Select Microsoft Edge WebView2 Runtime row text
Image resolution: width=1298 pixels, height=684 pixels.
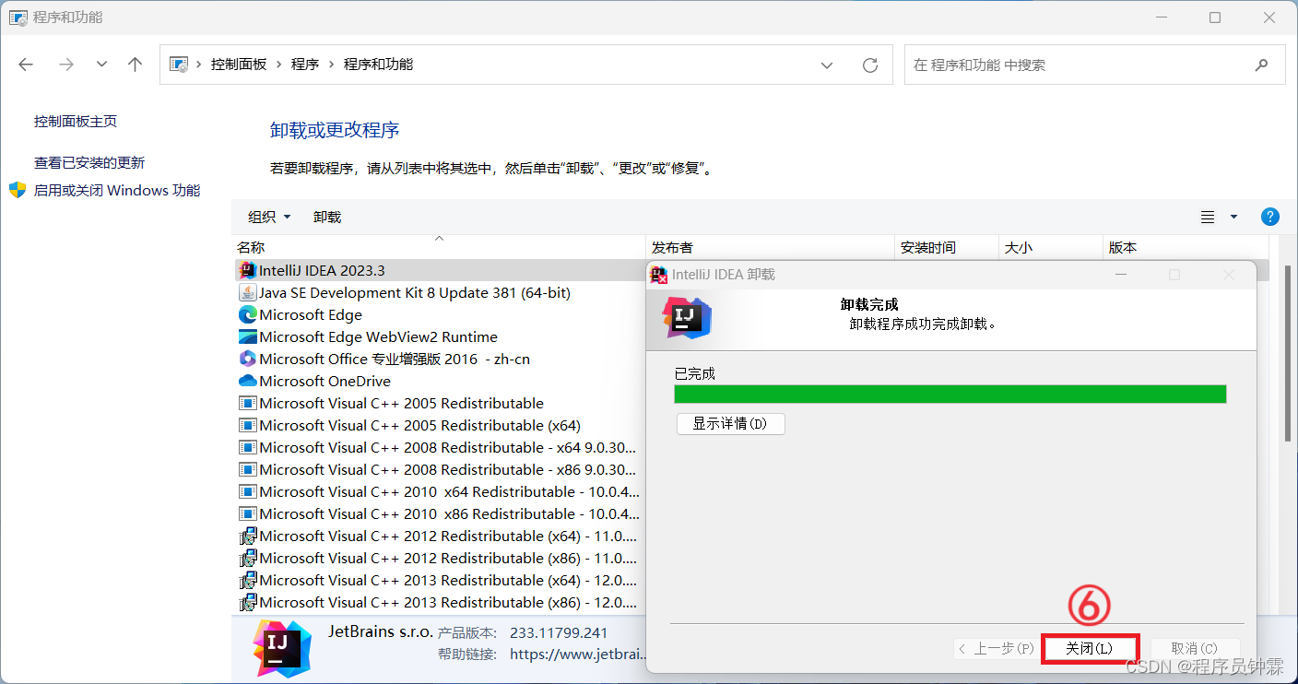coord(378,336)
